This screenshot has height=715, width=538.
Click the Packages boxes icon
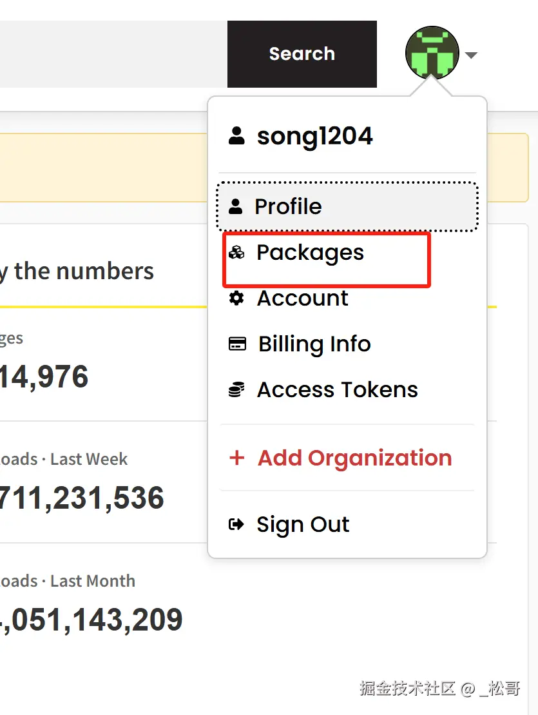click(236, 253)
